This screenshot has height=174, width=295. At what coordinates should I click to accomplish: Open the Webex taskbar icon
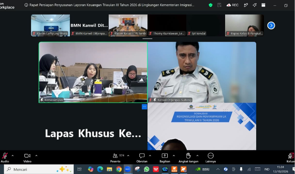[165, 169]
